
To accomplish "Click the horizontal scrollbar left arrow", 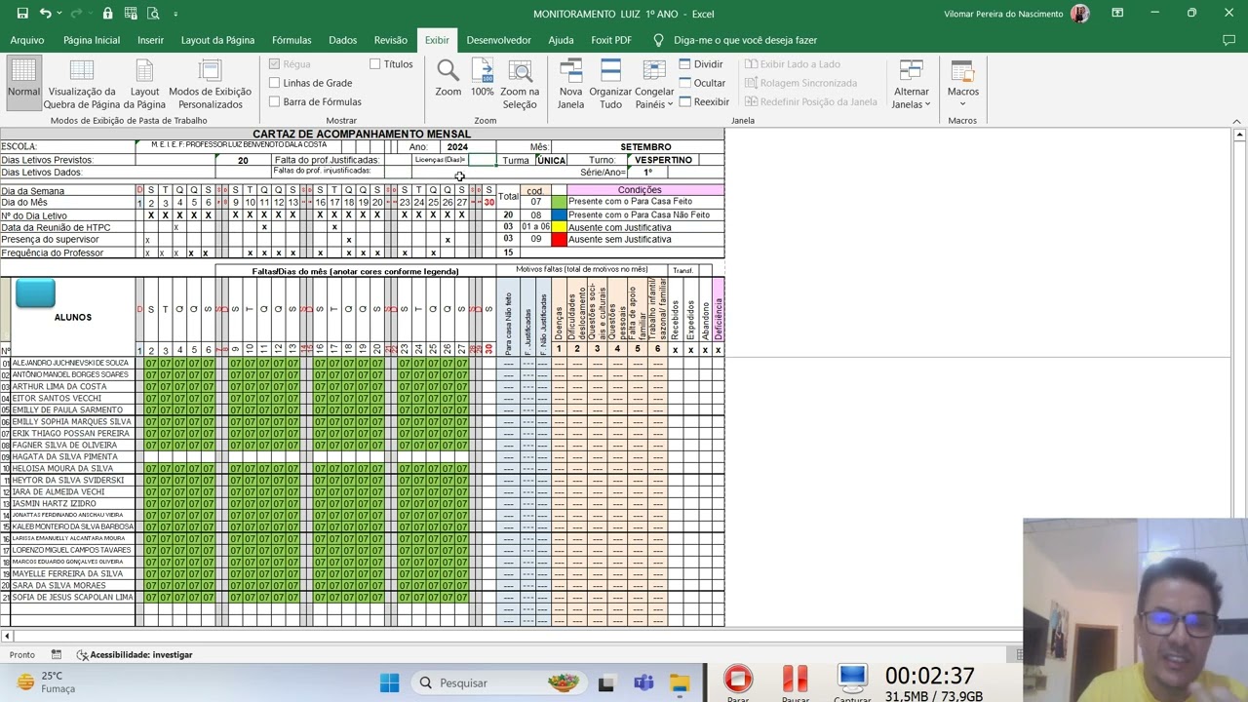I will click(x=7, y=636).
